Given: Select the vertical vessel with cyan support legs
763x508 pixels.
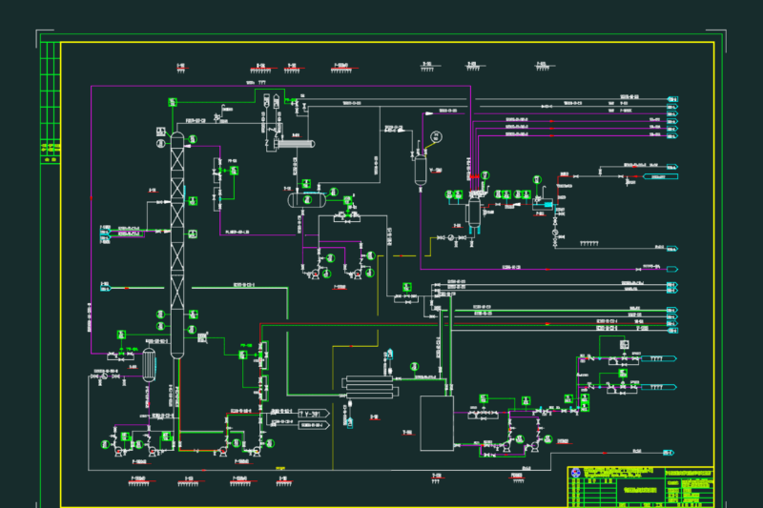Looking at the screenshot, I should point(474,213).
